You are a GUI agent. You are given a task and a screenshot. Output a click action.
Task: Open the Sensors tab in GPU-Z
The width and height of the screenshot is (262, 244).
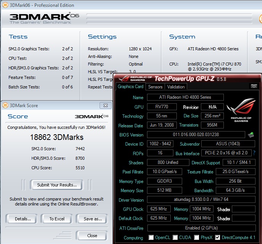point(155,87)
